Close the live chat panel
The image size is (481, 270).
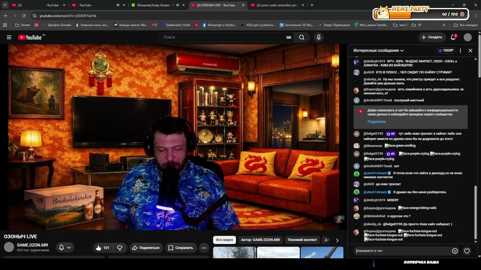470,50
